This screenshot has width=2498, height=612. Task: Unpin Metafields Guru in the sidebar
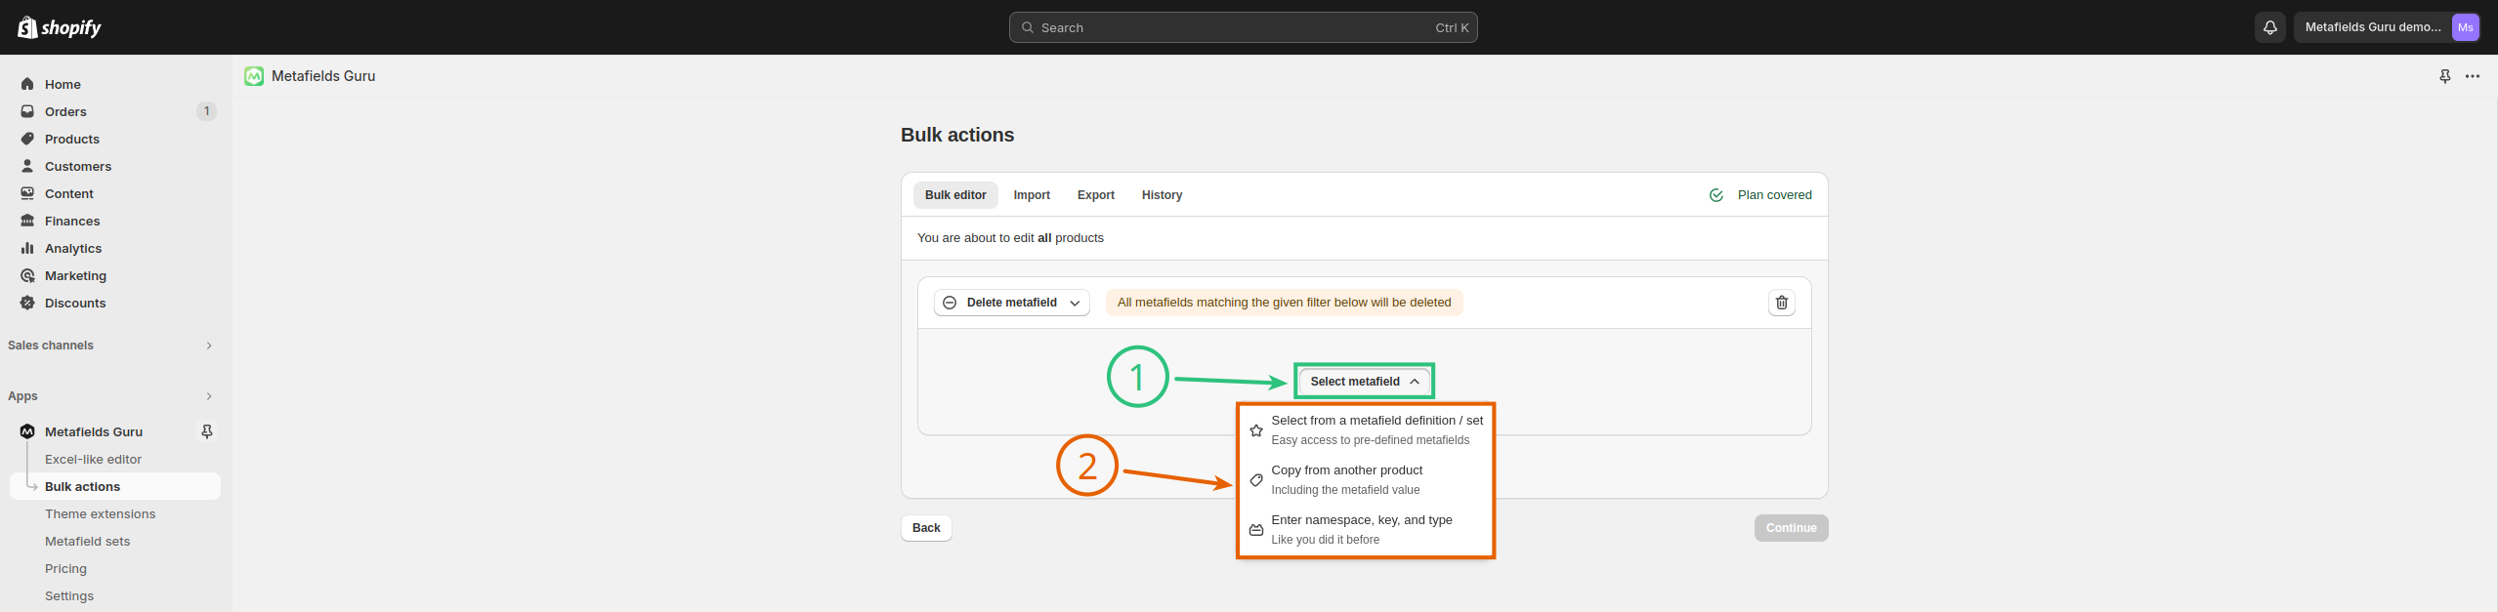(207, 431)
